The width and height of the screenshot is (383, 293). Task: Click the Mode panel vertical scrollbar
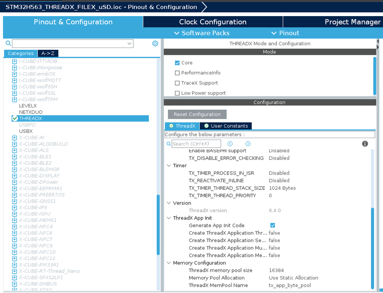pyautogui.click(x=375, y=76)
